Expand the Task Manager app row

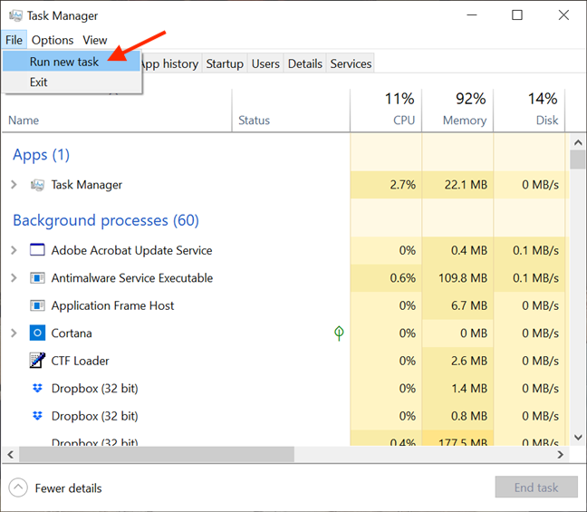click(14, 185)
